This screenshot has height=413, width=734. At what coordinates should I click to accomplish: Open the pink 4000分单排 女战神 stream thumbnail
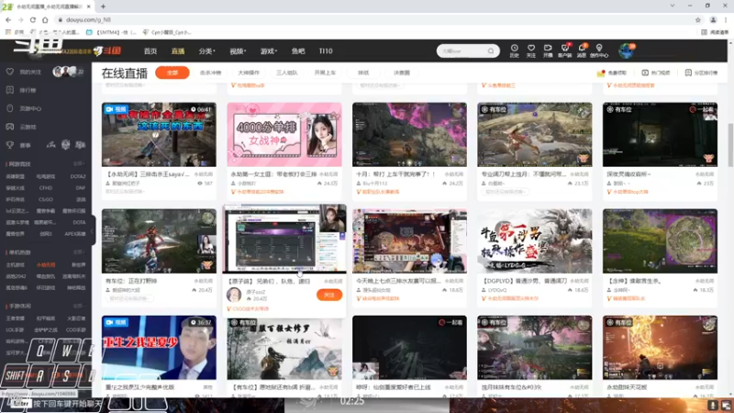coord(284,135)
